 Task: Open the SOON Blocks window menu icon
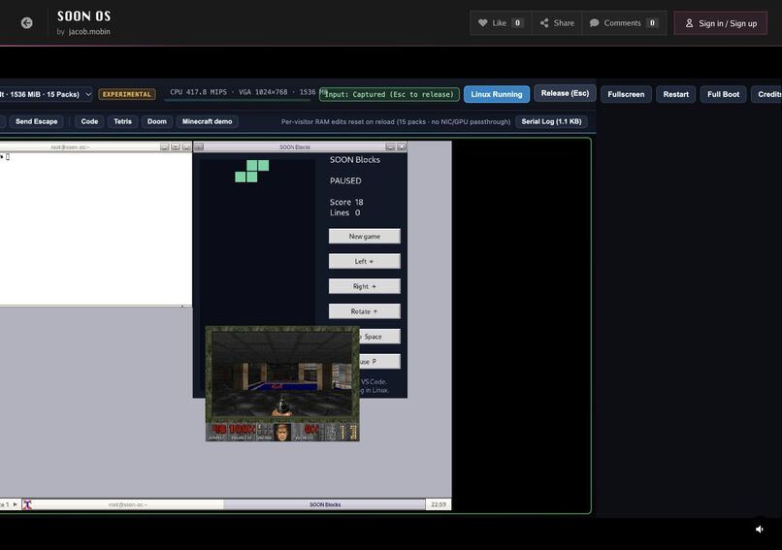click(x=199, y=146)
